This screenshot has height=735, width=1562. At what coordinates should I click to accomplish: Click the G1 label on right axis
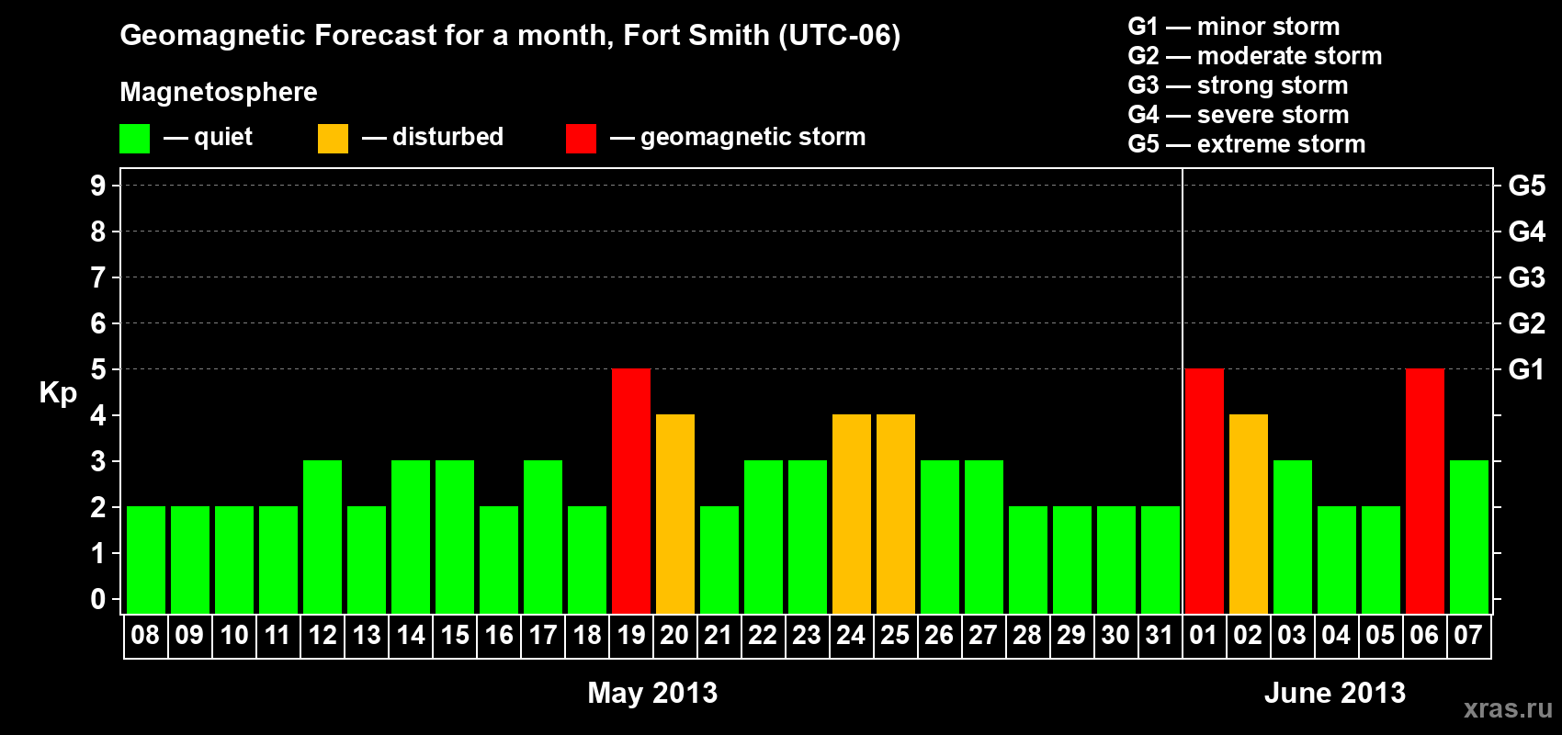pos(1527,369)
